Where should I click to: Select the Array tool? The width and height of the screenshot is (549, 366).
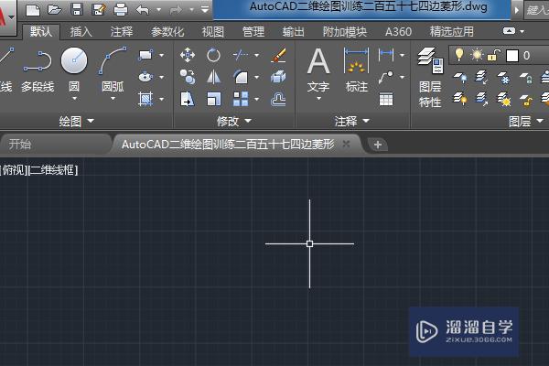(241, 99)
